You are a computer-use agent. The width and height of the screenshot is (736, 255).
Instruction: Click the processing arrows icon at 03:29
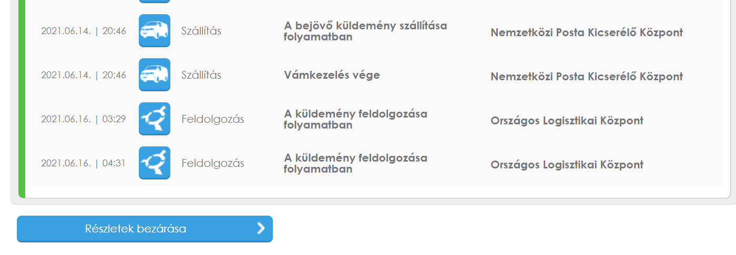[x=155, y=119]
